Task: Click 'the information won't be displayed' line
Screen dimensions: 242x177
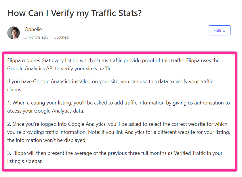Action: (x=47, y=140)
